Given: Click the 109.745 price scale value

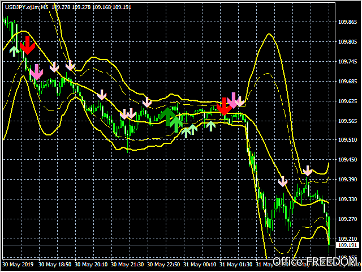Looking at the screenshot, I should pos(347,62).
